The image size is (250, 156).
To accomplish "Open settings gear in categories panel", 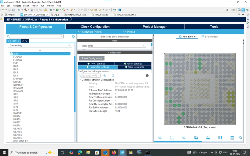I will 73,36.
